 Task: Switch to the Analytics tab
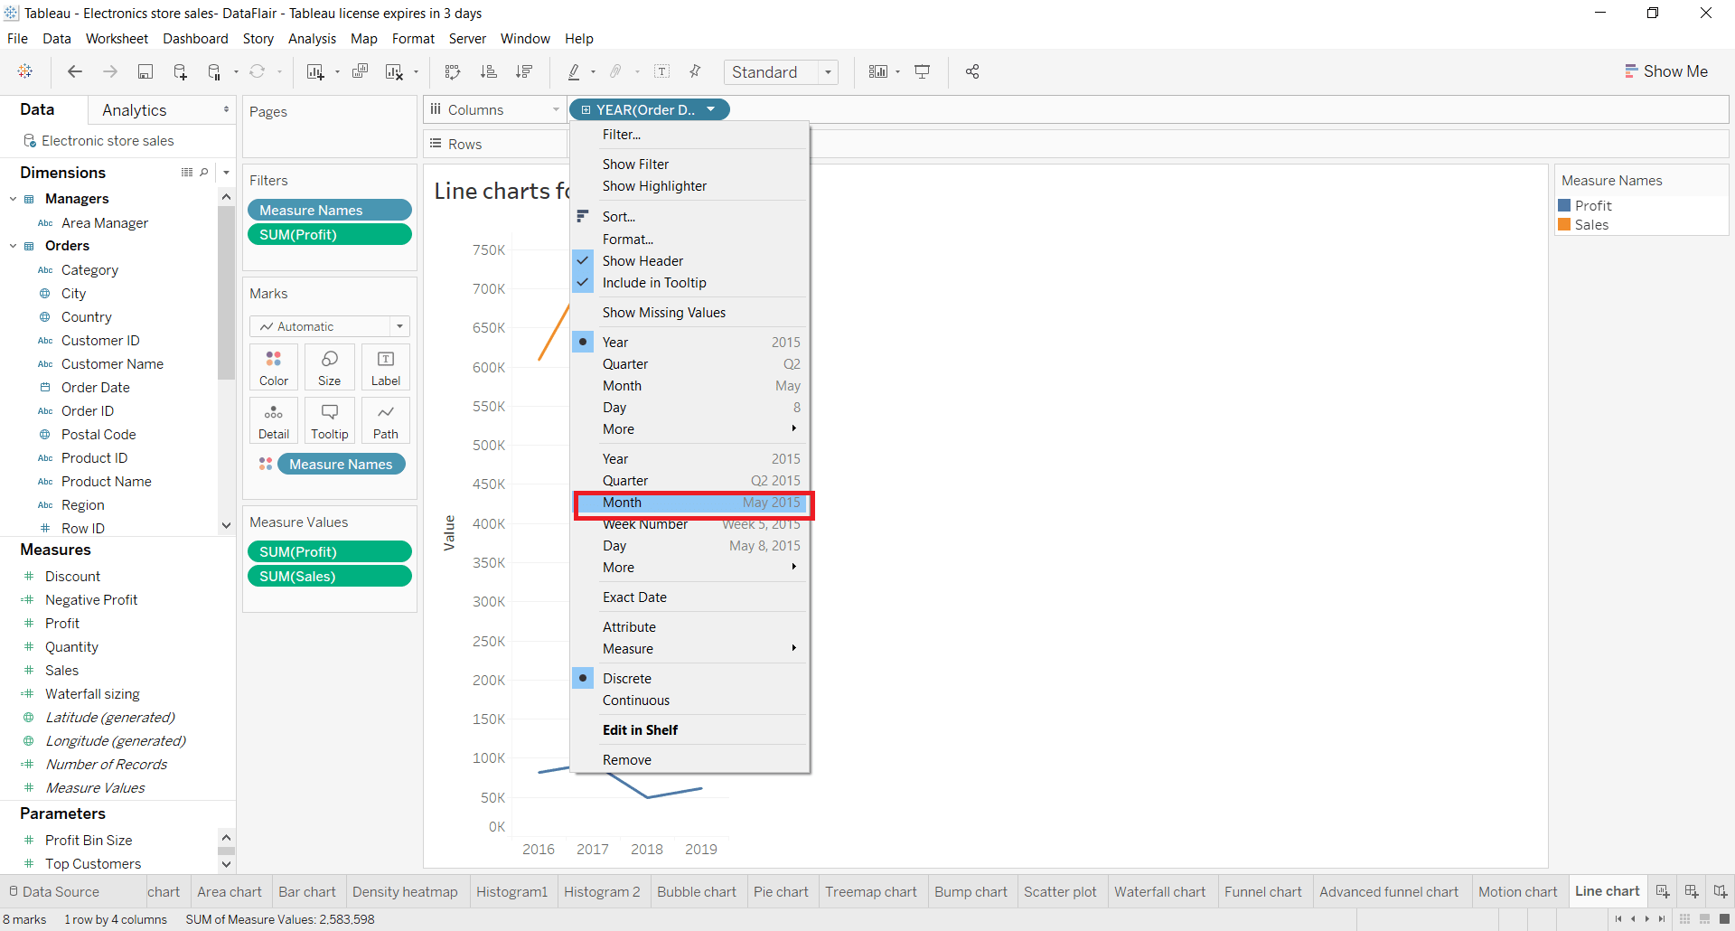point(135,109)
